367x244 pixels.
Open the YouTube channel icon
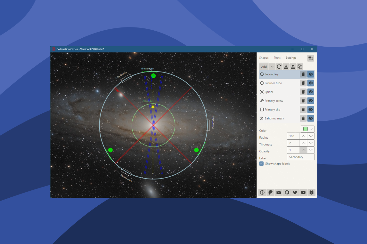coord(303,192)
